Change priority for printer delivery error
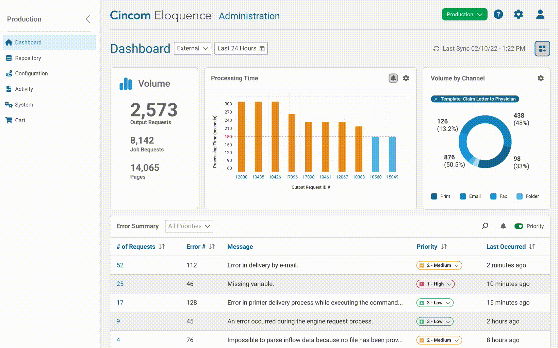This screenshot has width=558, height=348. 435,303
